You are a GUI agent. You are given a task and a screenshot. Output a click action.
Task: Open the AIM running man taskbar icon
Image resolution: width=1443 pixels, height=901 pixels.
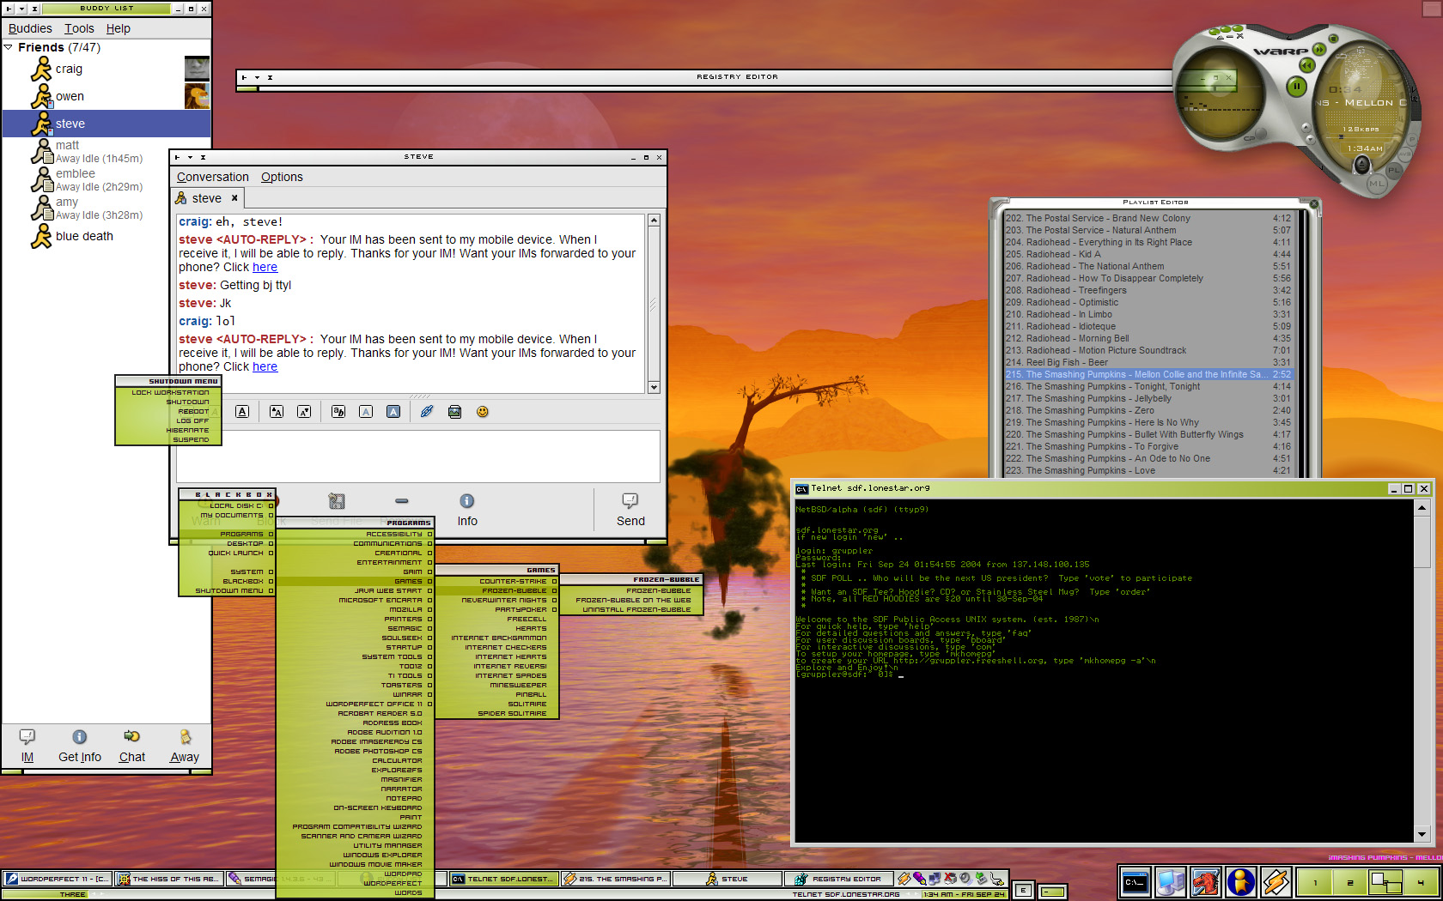click(x=1241, y=882)
